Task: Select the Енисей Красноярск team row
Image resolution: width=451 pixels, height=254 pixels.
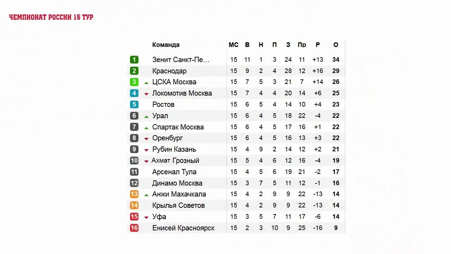Action: [236, 228]
